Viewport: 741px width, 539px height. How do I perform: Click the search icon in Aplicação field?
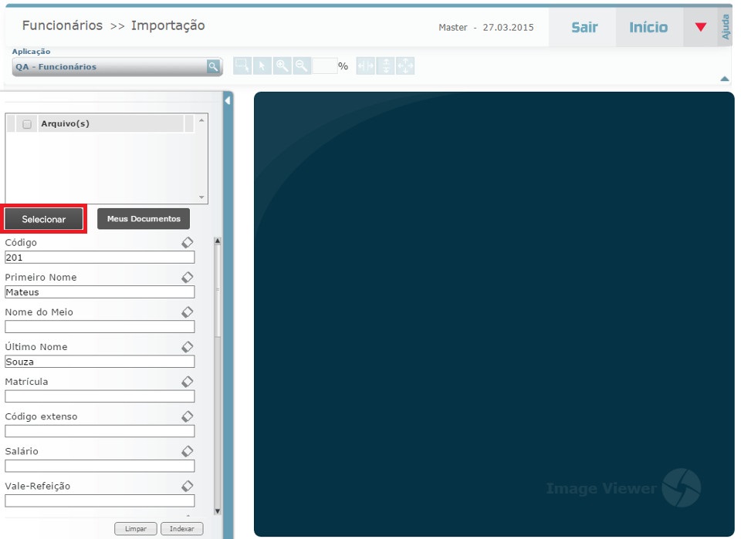213,67
